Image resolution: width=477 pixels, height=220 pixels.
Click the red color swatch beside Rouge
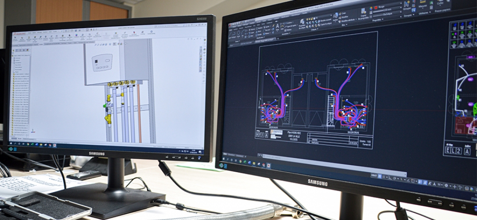point(376,7)
